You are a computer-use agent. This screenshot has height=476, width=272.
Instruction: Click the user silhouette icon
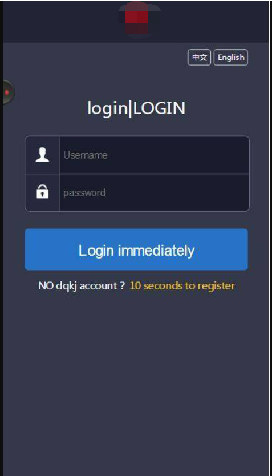42,155
